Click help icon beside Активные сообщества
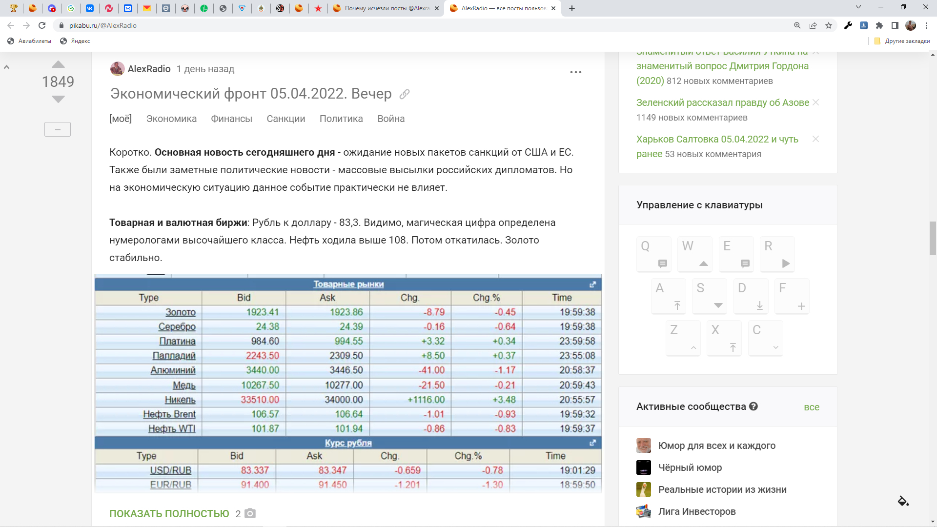Screen dimensions: 937x527 tap(754, 406)
